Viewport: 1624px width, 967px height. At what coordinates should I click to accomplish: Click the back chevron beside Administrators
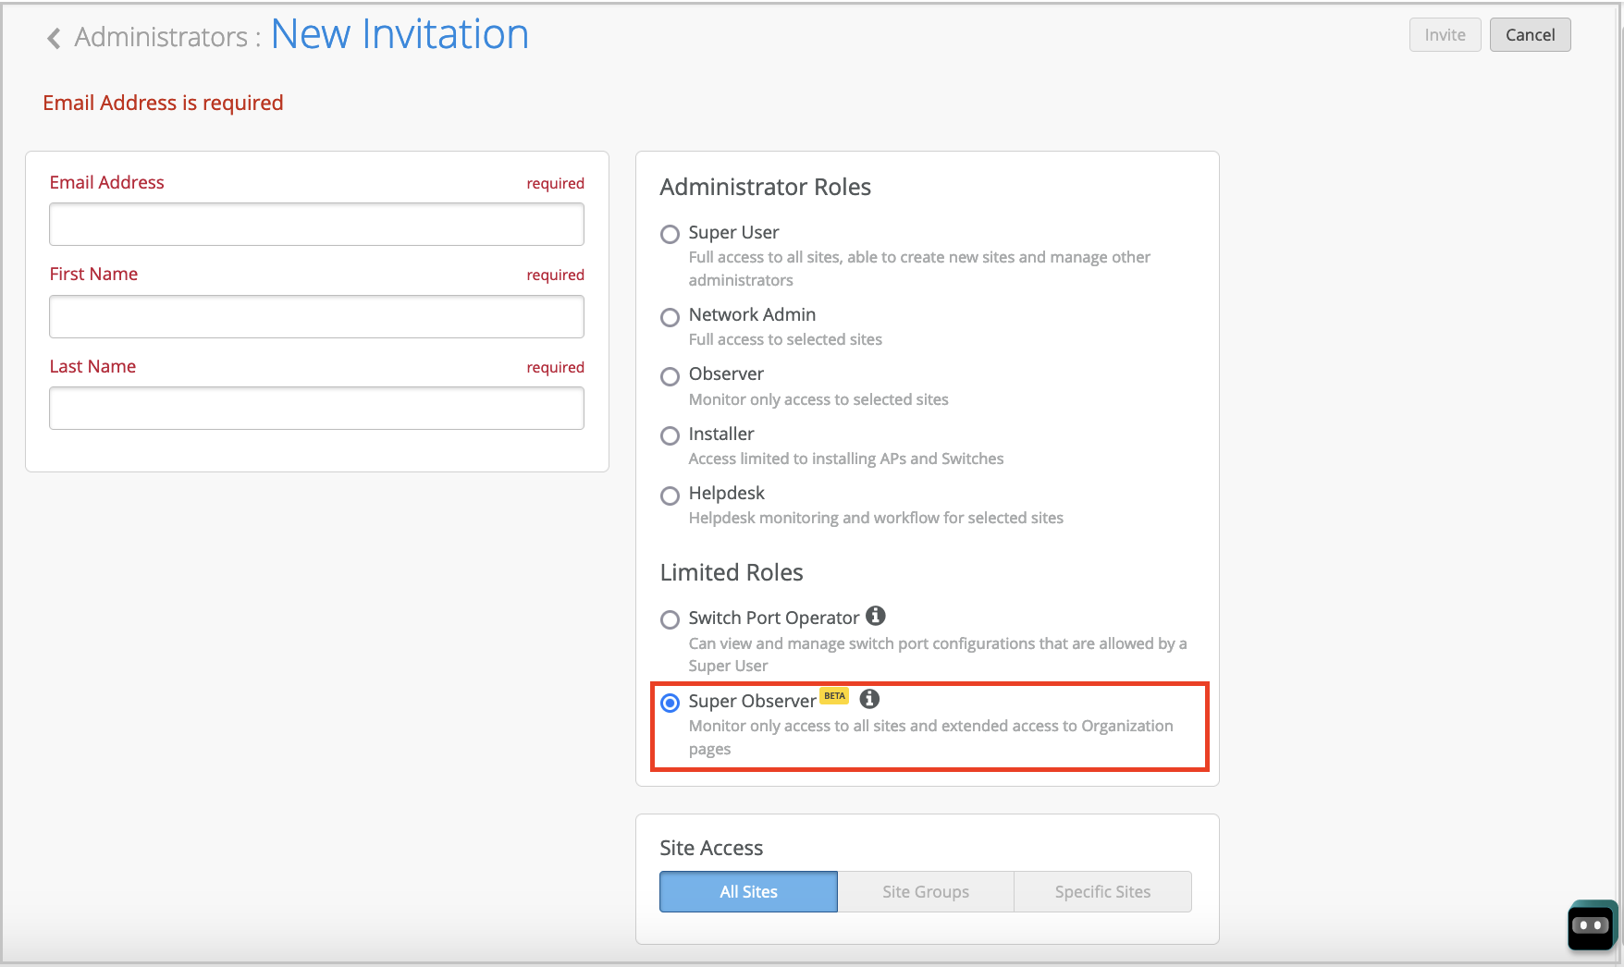pyautogui.click(x=54, y=38)
